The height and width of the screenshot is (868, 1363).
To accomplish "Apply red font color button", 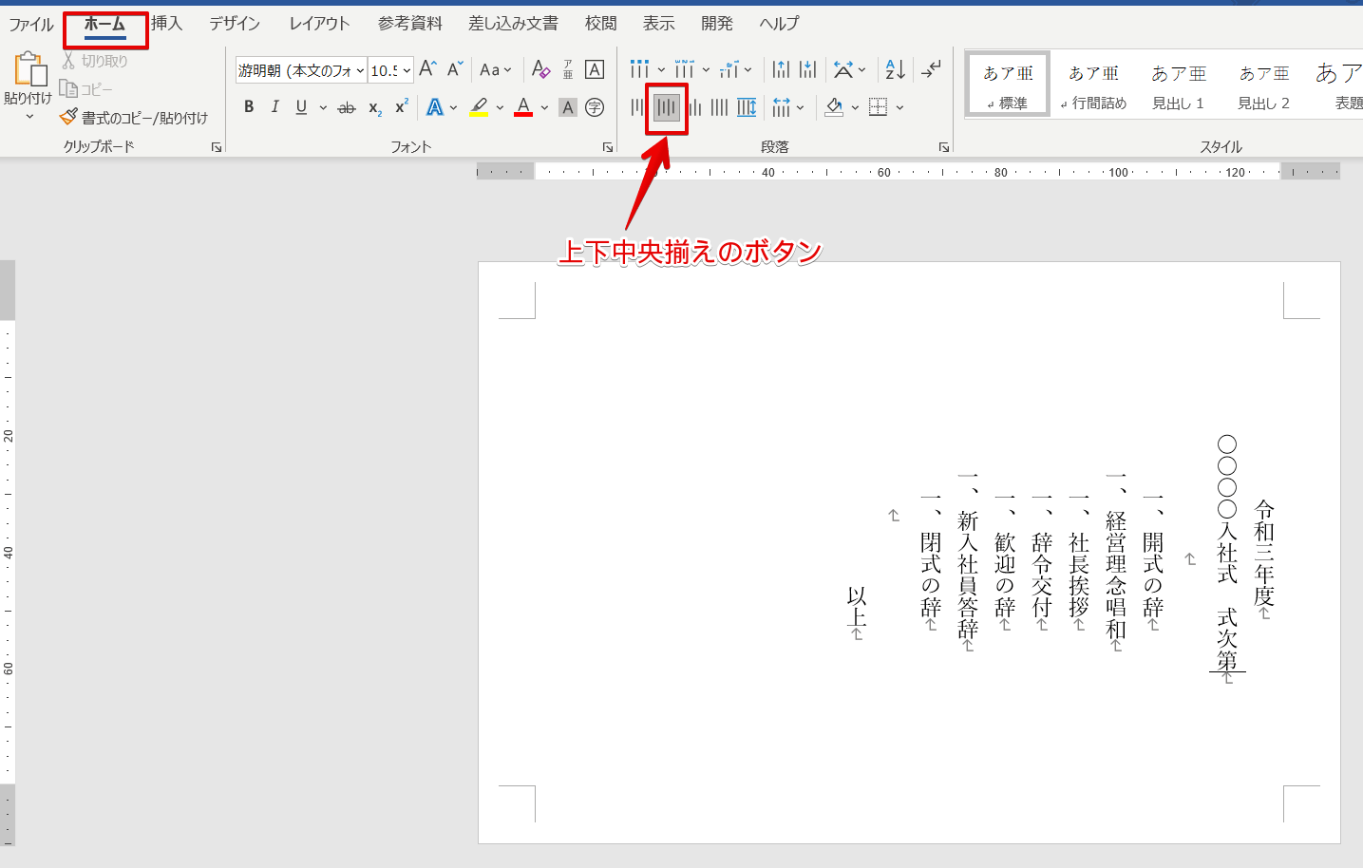I will [x=523, y=107].
